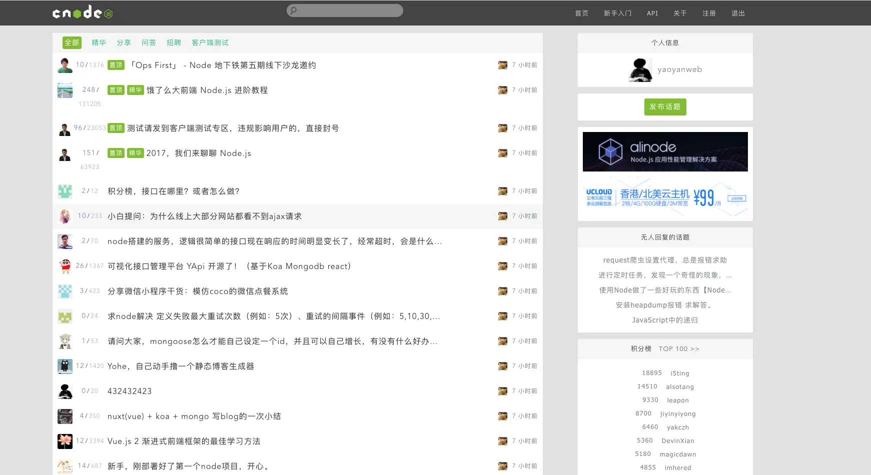
Task: Open the TOP 100 >> leaderboard link
Action: click(678, 348)
